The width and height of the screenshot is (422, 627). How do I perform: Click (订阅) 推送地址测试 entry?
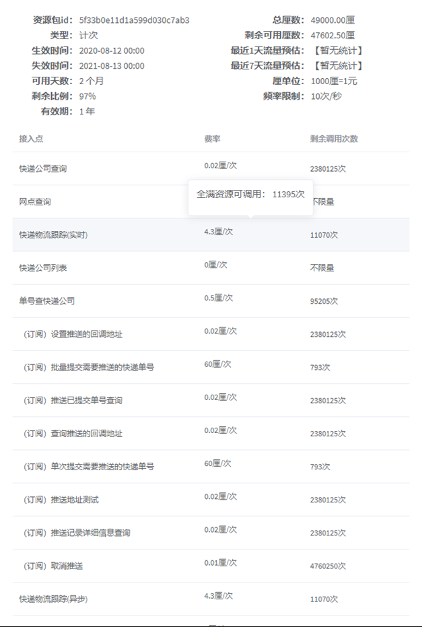click(x=61, y=500)
